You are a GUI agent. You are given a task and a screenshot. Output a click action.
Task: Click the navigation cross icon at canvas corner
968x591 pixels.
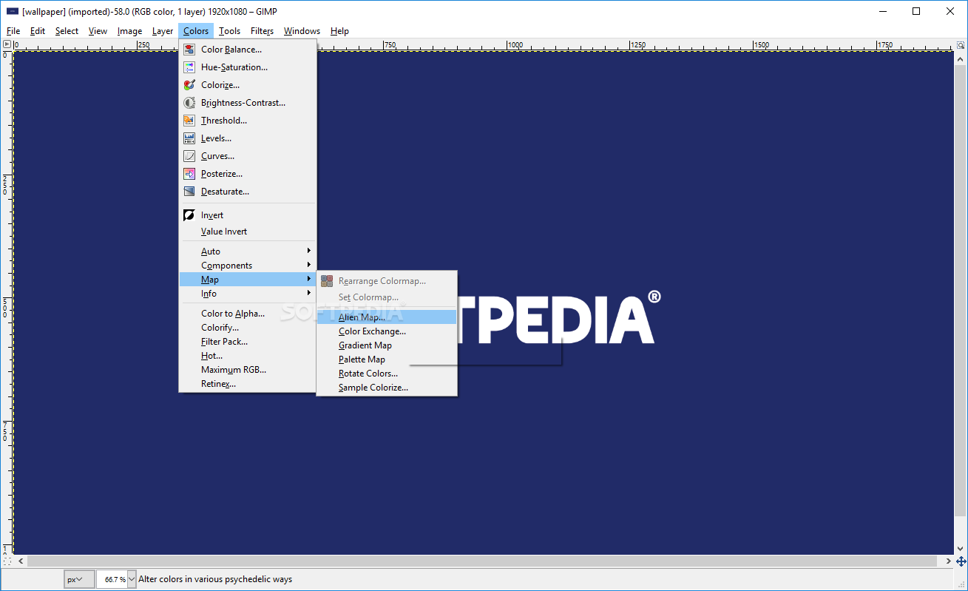point(961,561)
